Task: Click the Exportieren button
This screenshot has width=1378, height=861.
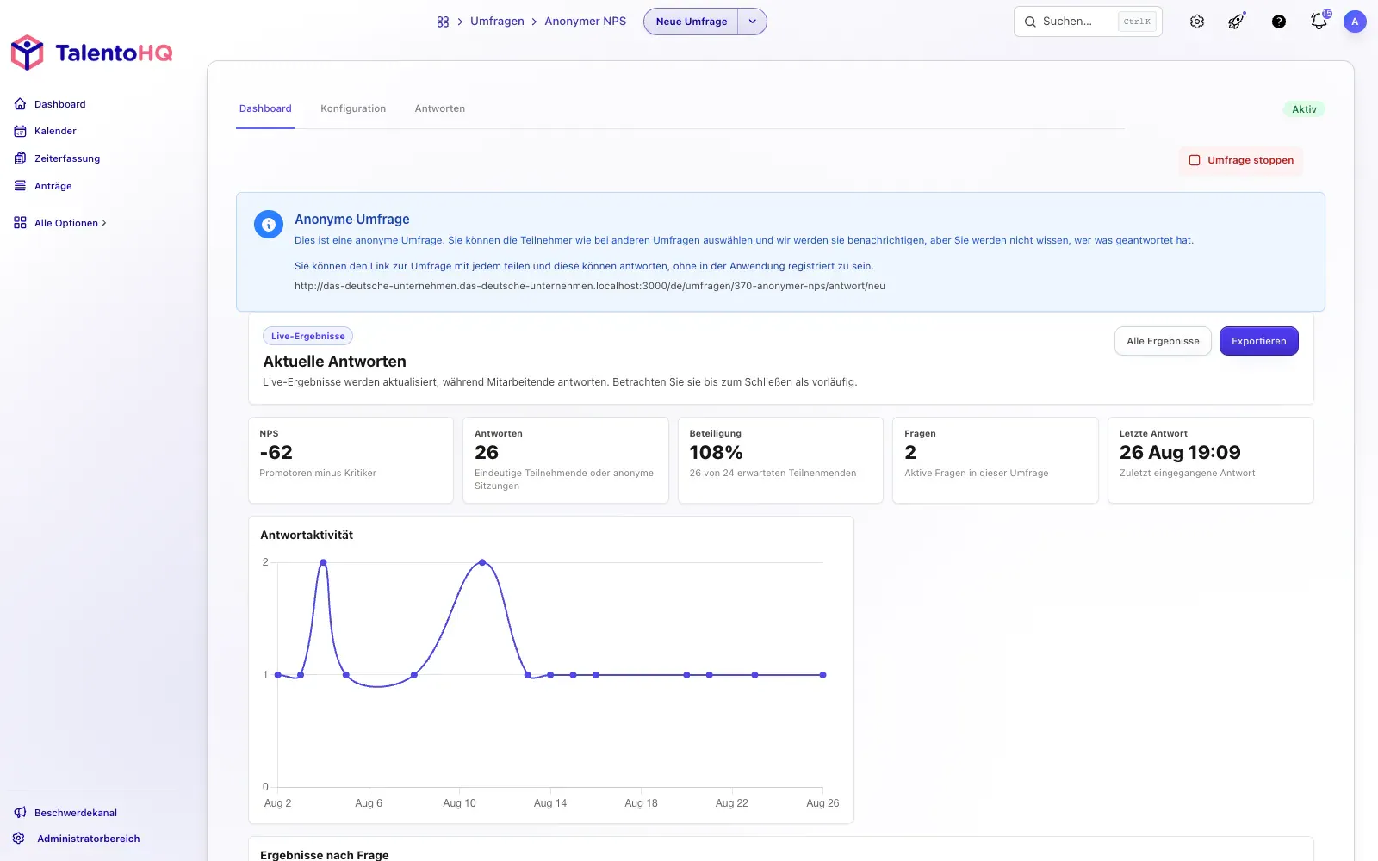Action: (x=1258, y=341)
